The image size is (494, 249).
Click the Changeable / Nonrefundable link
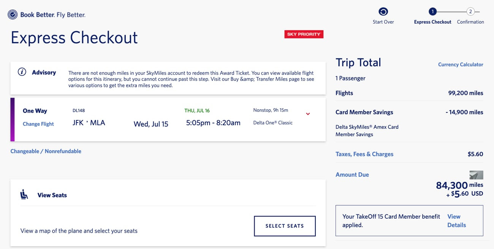click(x=46, y=151)
